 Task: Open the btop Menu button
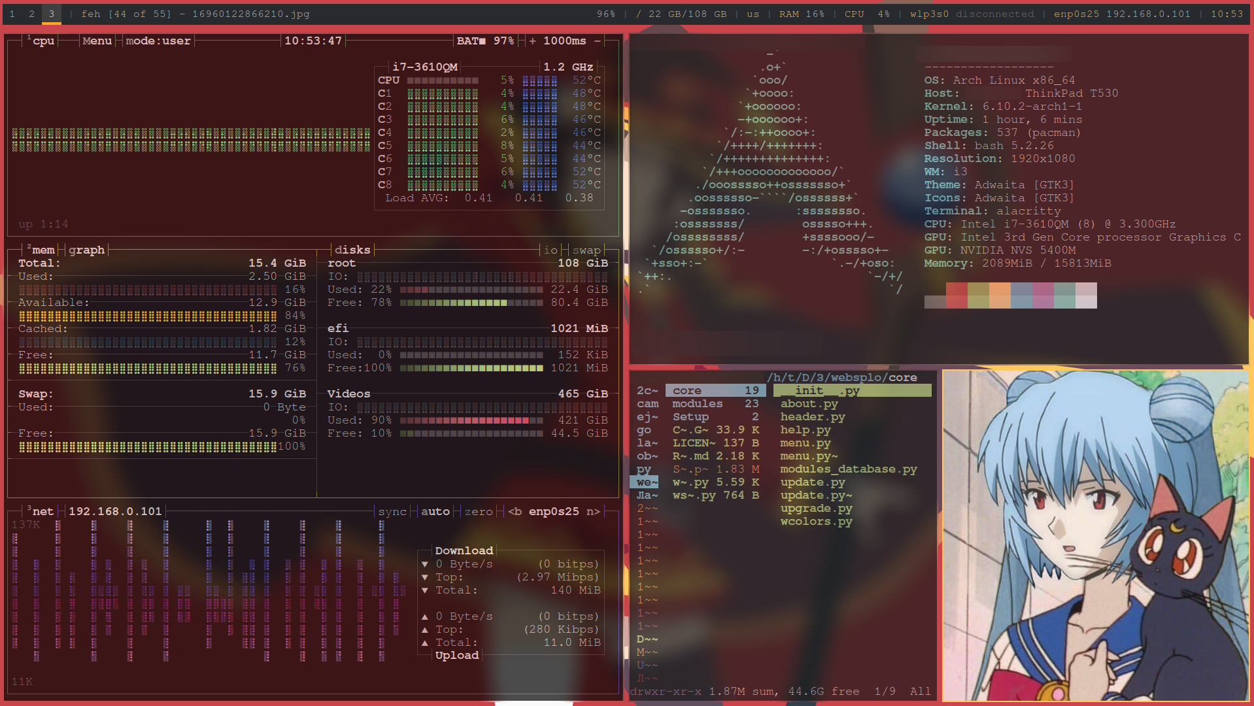coord(97,41)
